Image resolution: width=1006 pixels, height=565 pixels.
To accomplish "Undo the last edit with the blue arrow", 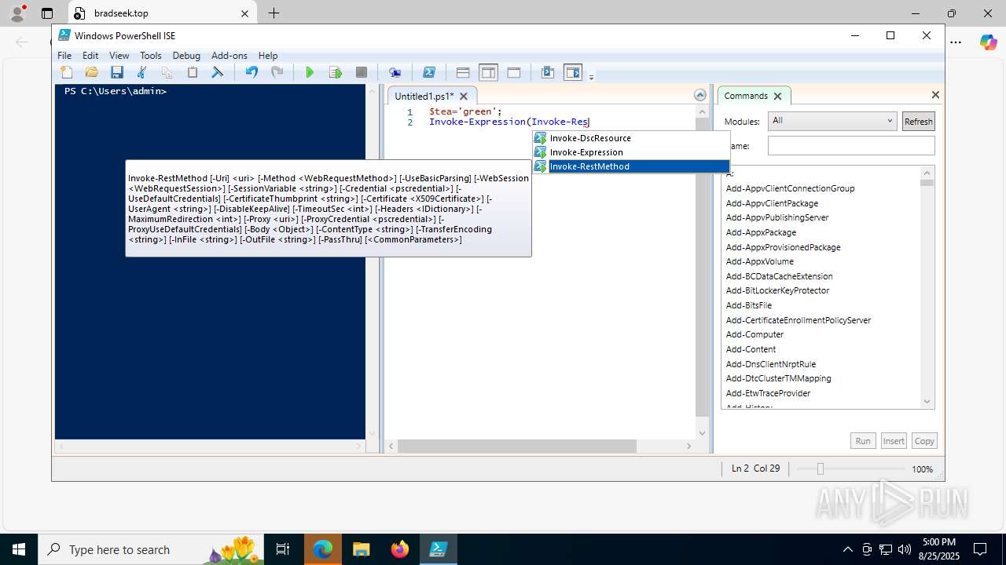I will (x=251, y=72).
